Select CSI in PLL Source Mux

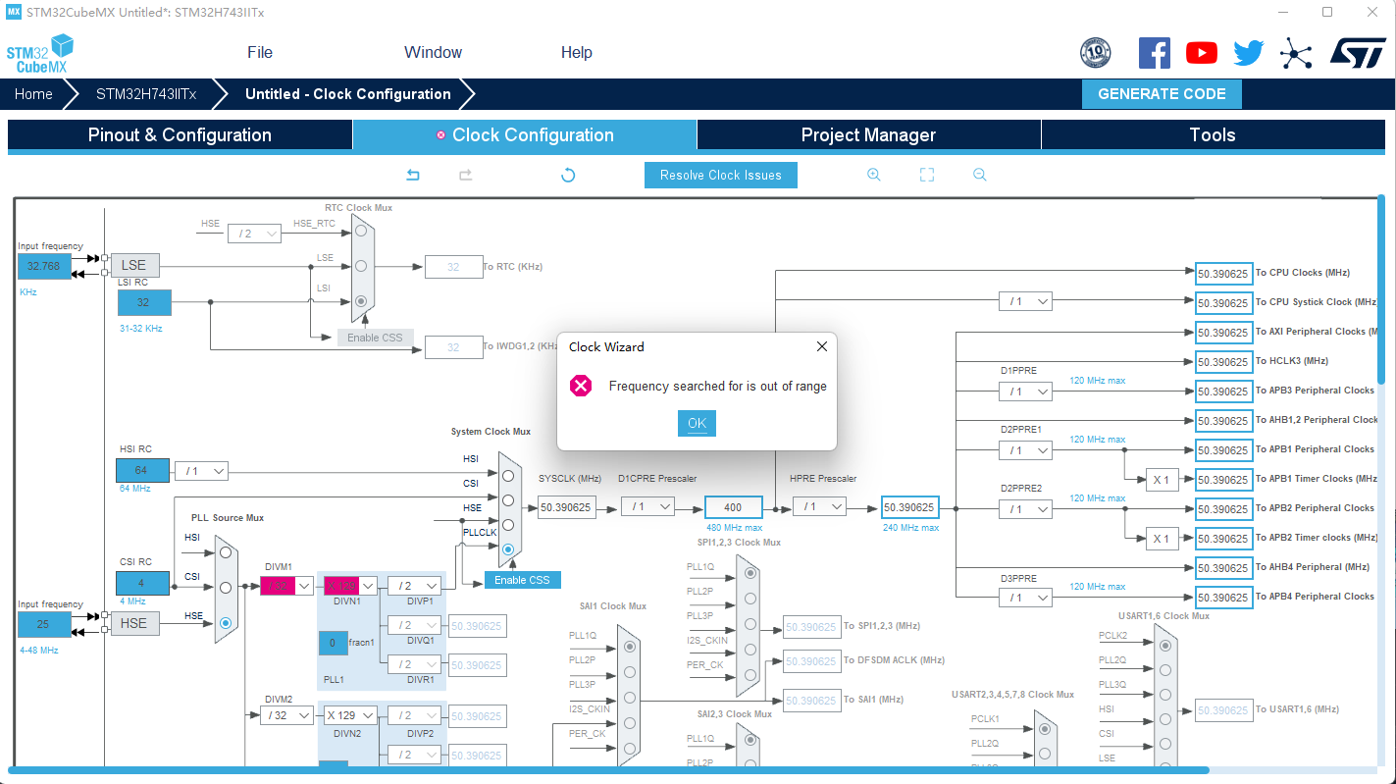click(226, 588)
